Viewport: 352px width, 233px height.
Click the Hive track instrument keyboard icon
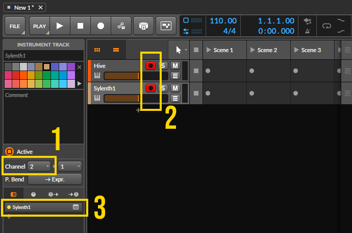[97, 76]
